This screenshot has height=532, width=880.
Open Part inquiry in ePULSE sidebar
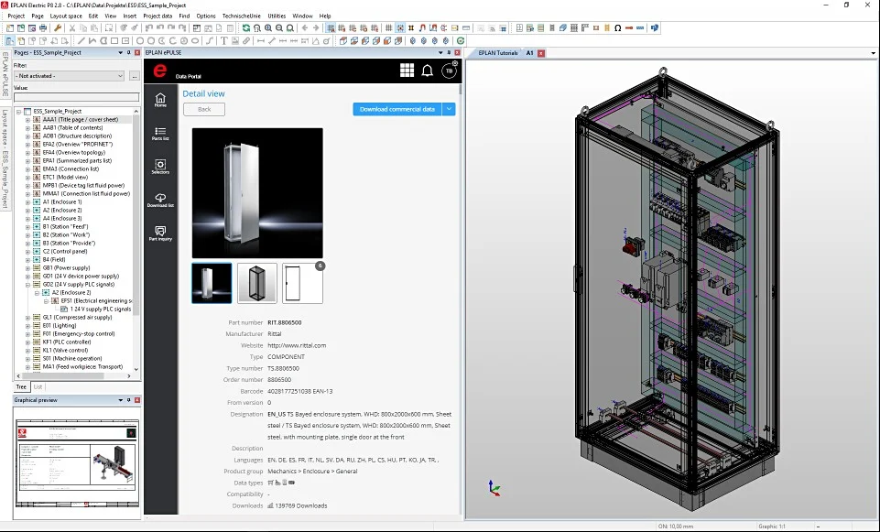[160, 233]
